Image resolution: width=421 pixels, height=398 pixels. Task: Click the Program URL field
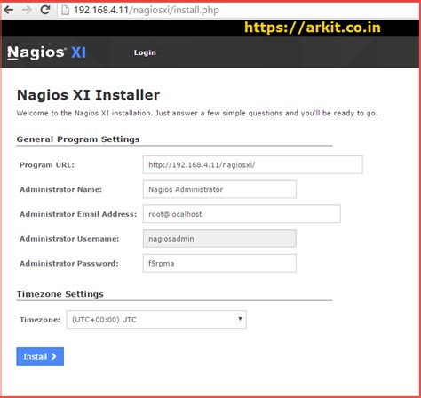click(x=252, y=164)
